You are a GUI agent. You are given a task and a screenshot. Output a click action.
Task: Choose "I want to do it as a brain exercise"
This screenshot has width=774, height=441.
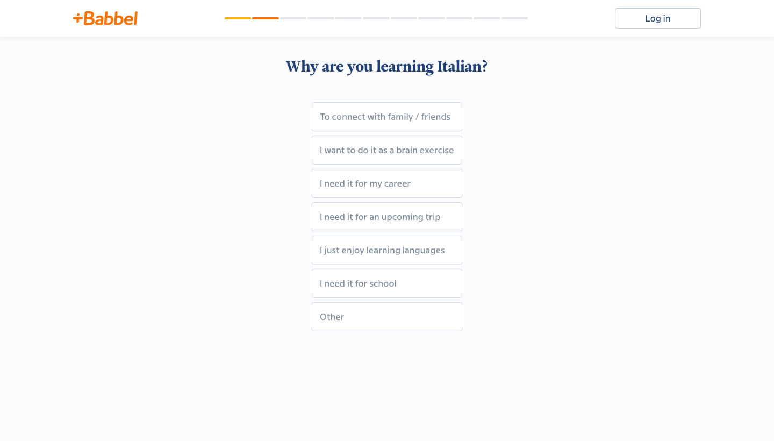point(387,150)
